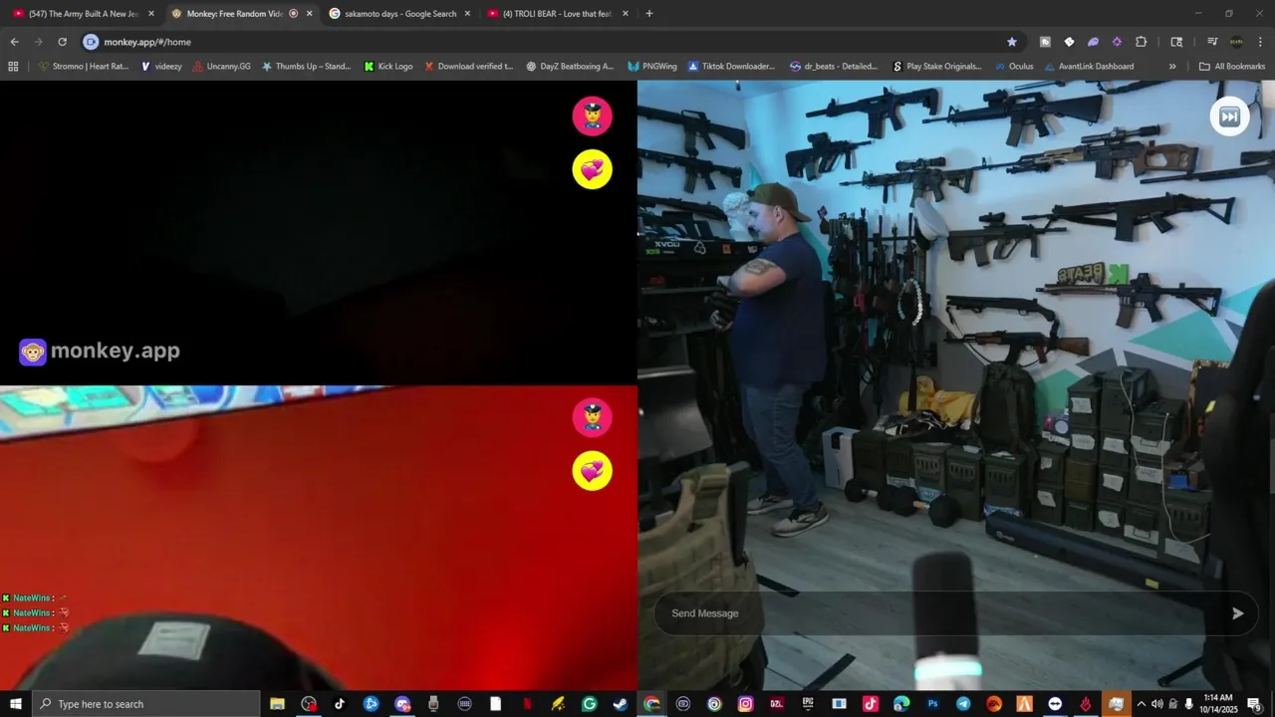Screen dimensions: 1275x717
Task: Open dr_beats Detailed bookmark
Action: coord(834,67)
